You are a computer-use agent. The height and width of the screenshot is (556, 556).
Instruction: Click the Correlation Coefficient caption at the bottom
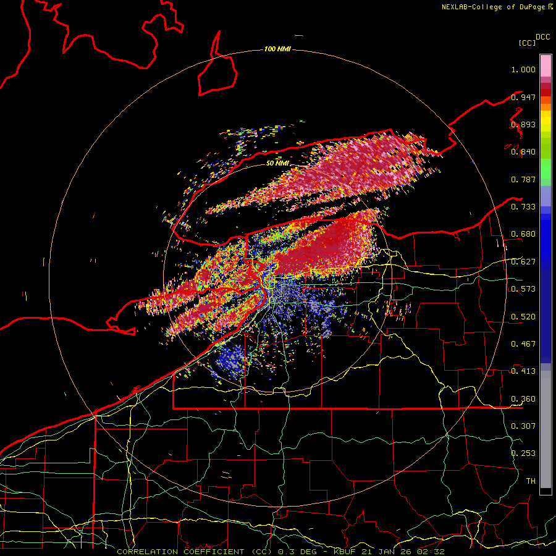tap(280, 552)
